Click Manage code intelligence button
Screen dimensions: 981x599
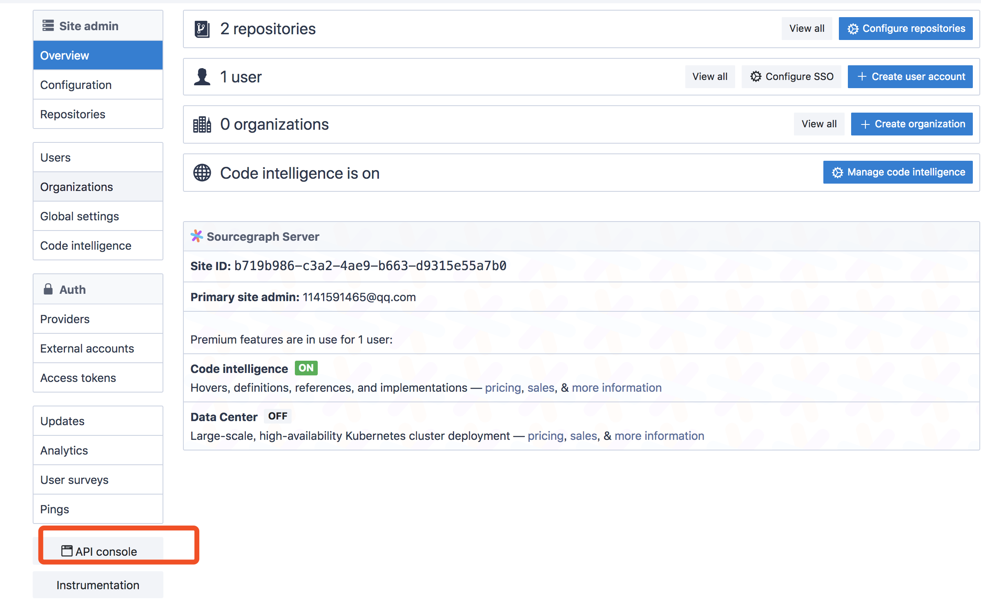coord(898,172)
